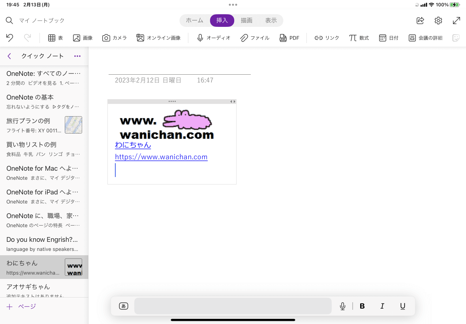Viewport: 466px width, 324px height.
Task: Select the www.wanichan.com logo image
Action: [167, 125]
